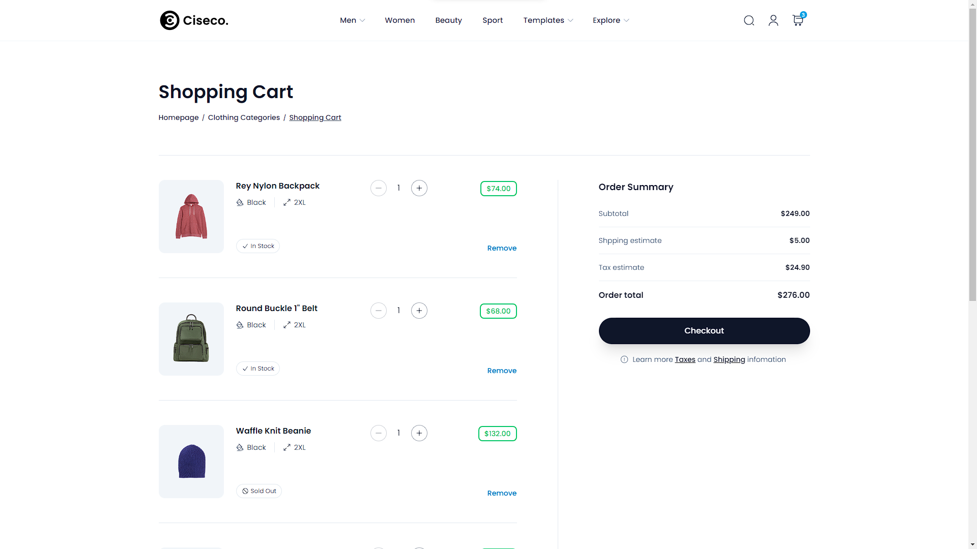
Task: Increase Waffle Knit Beanie quantity
Action: pos(419,433)
